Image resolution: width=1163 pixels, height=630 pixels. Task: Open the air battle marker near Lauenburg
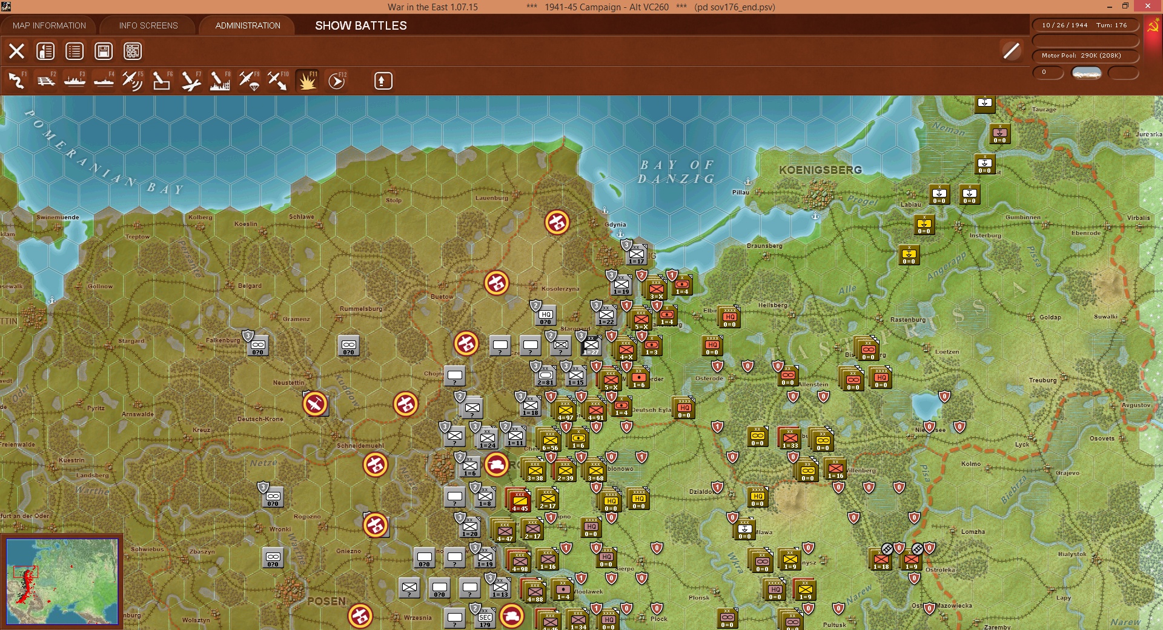557,222
